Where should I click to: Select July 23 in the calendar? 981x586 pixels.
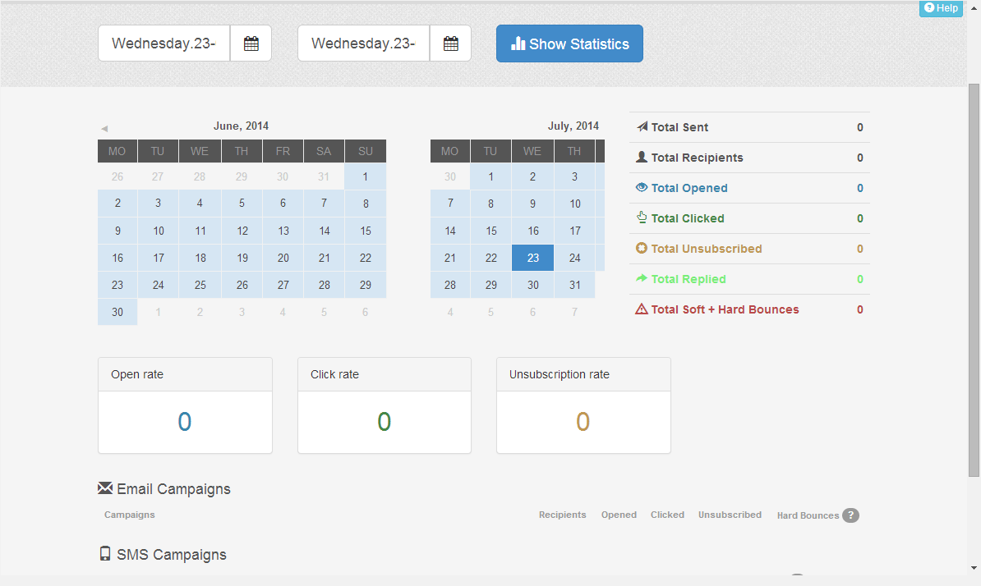533,258
